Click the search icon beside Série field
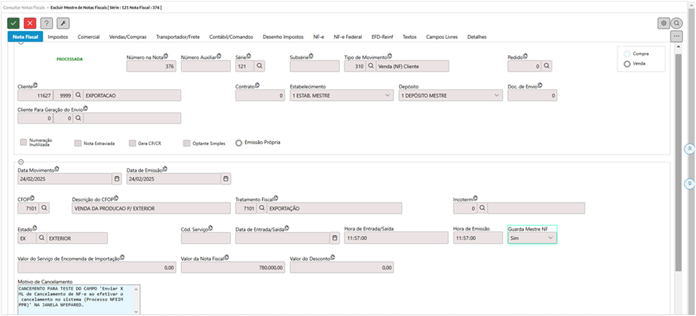 coord(260,66)
